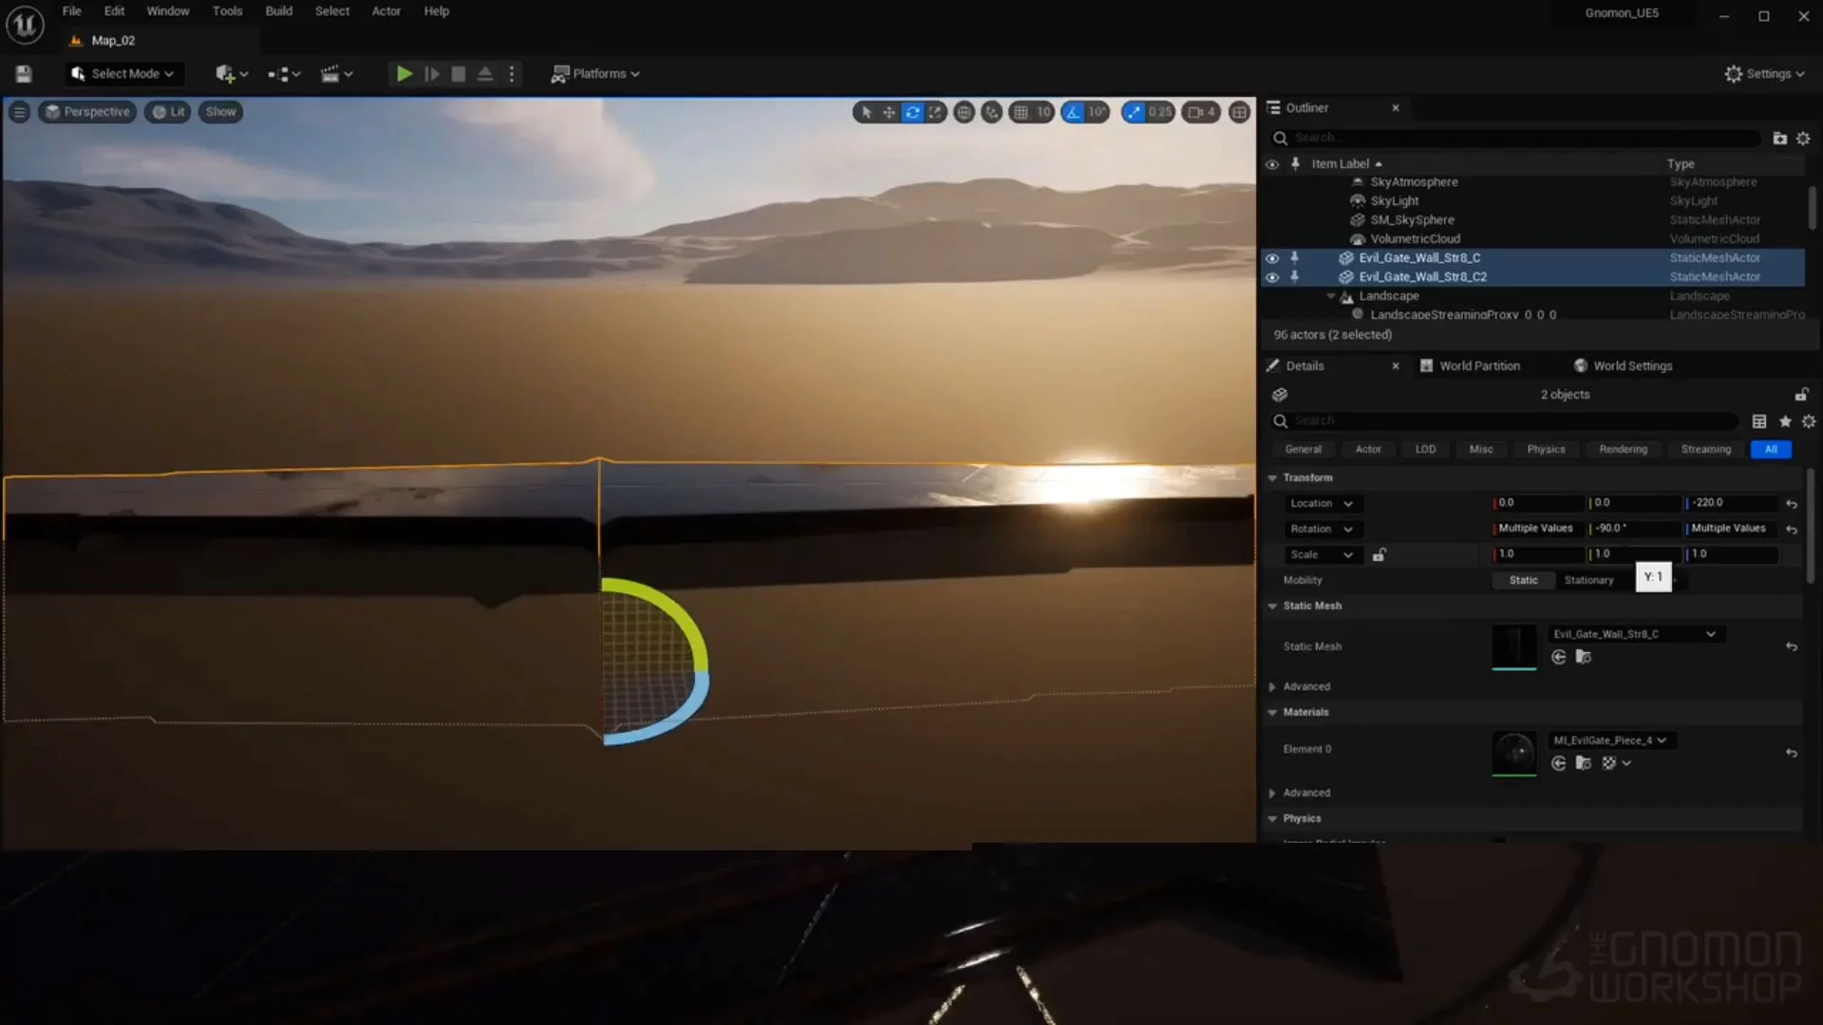Toggle visibility of Evil_Gate_Wall_Str8_C
The height and width of the screenshot is (1025, 1823).
[x=1272, y=258]
